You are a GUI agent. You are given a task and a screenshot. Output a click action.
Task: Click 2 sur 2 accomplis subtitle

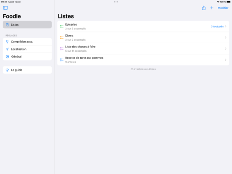pos(76,40)
